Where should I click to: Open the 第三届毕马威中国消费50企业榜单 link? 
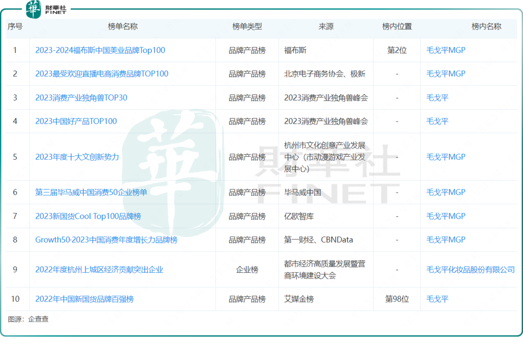(x=91, y=193)
